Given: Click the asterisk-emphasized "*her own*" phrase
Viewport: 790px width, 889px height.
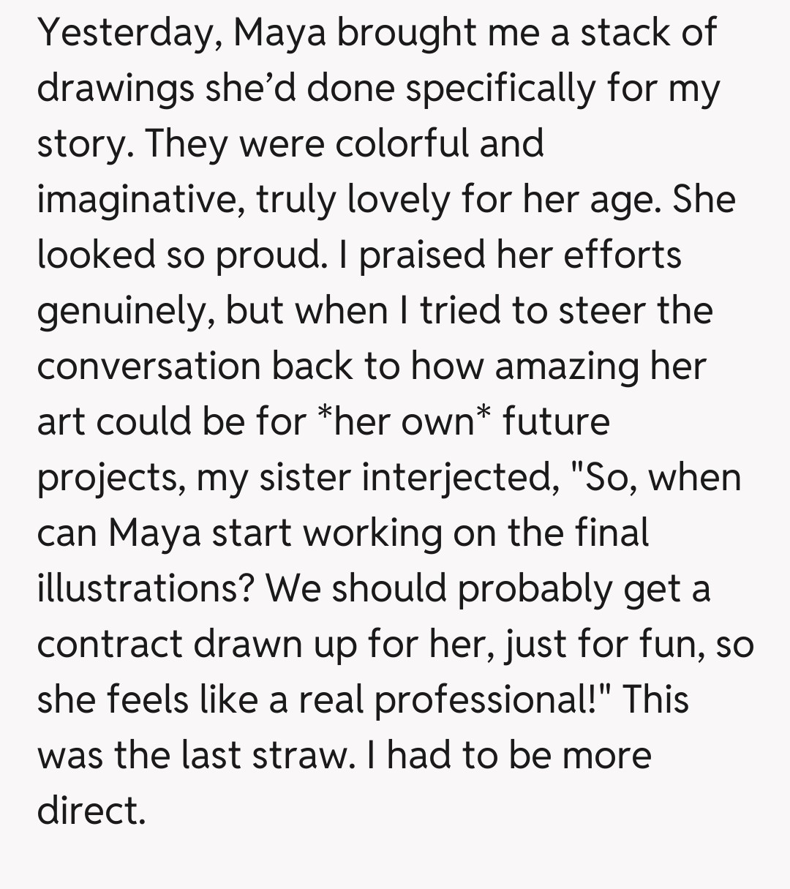Looking at the screenshot, I should point(404,421).
